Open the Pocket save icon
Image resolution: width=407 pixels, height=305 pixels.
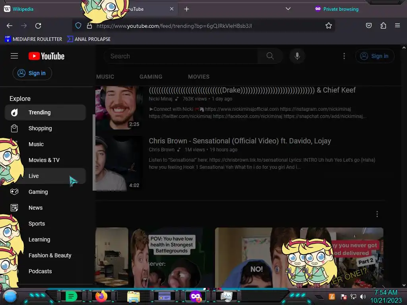tap(368, 25)
